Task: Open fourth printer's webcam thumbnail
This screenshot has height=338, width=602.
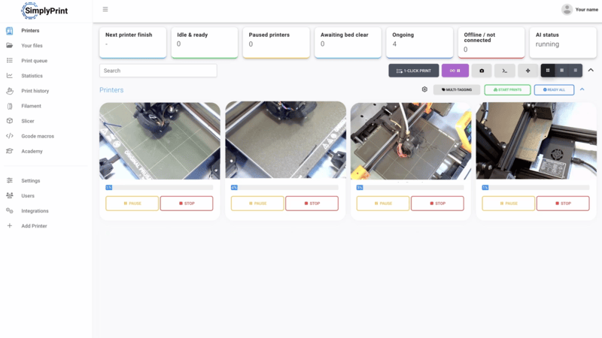Action: 537,140
